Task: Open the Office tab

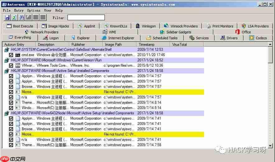Action: [243, 32]
